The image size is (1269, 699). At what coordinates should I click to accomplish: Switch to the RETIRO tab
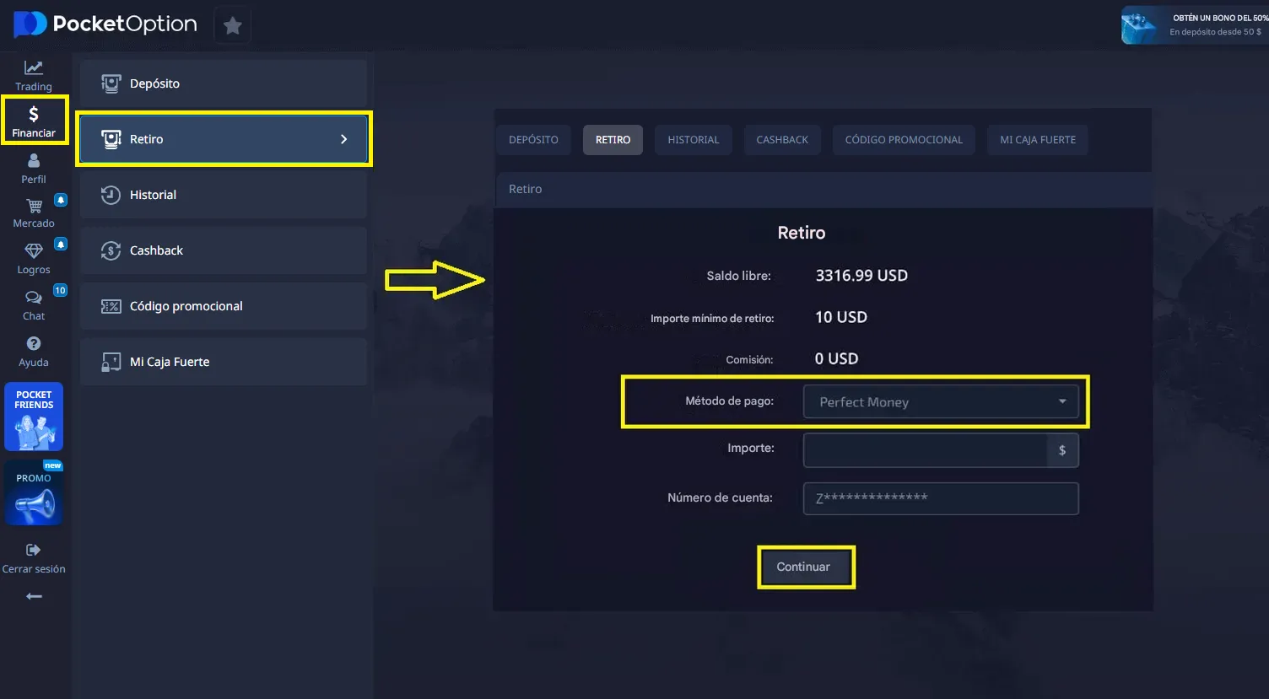(x=613, y=140)
